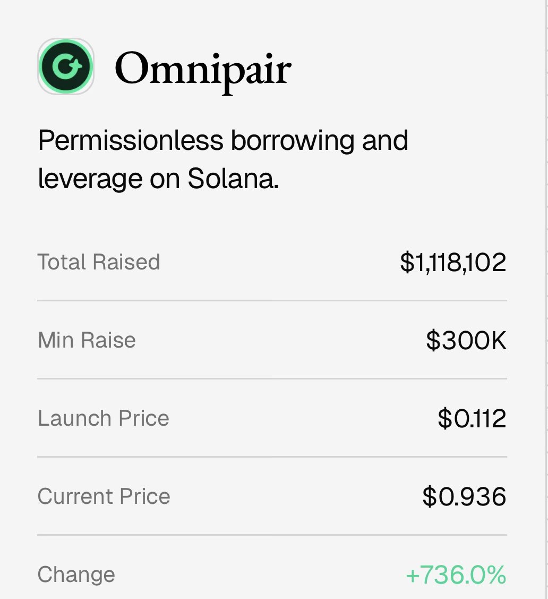Image resolution: width=548 pixels, height=599 pixels.
Task: Click the green Omnipair logo icon
Action: [66, 66]
